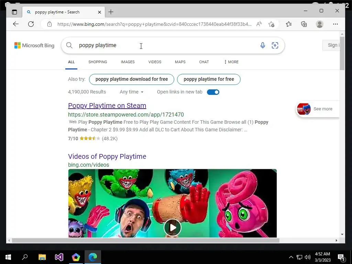The height and width of the screenshot is (264, 352).
Task: Close the poppy playtime search tab
Action: 99,12
